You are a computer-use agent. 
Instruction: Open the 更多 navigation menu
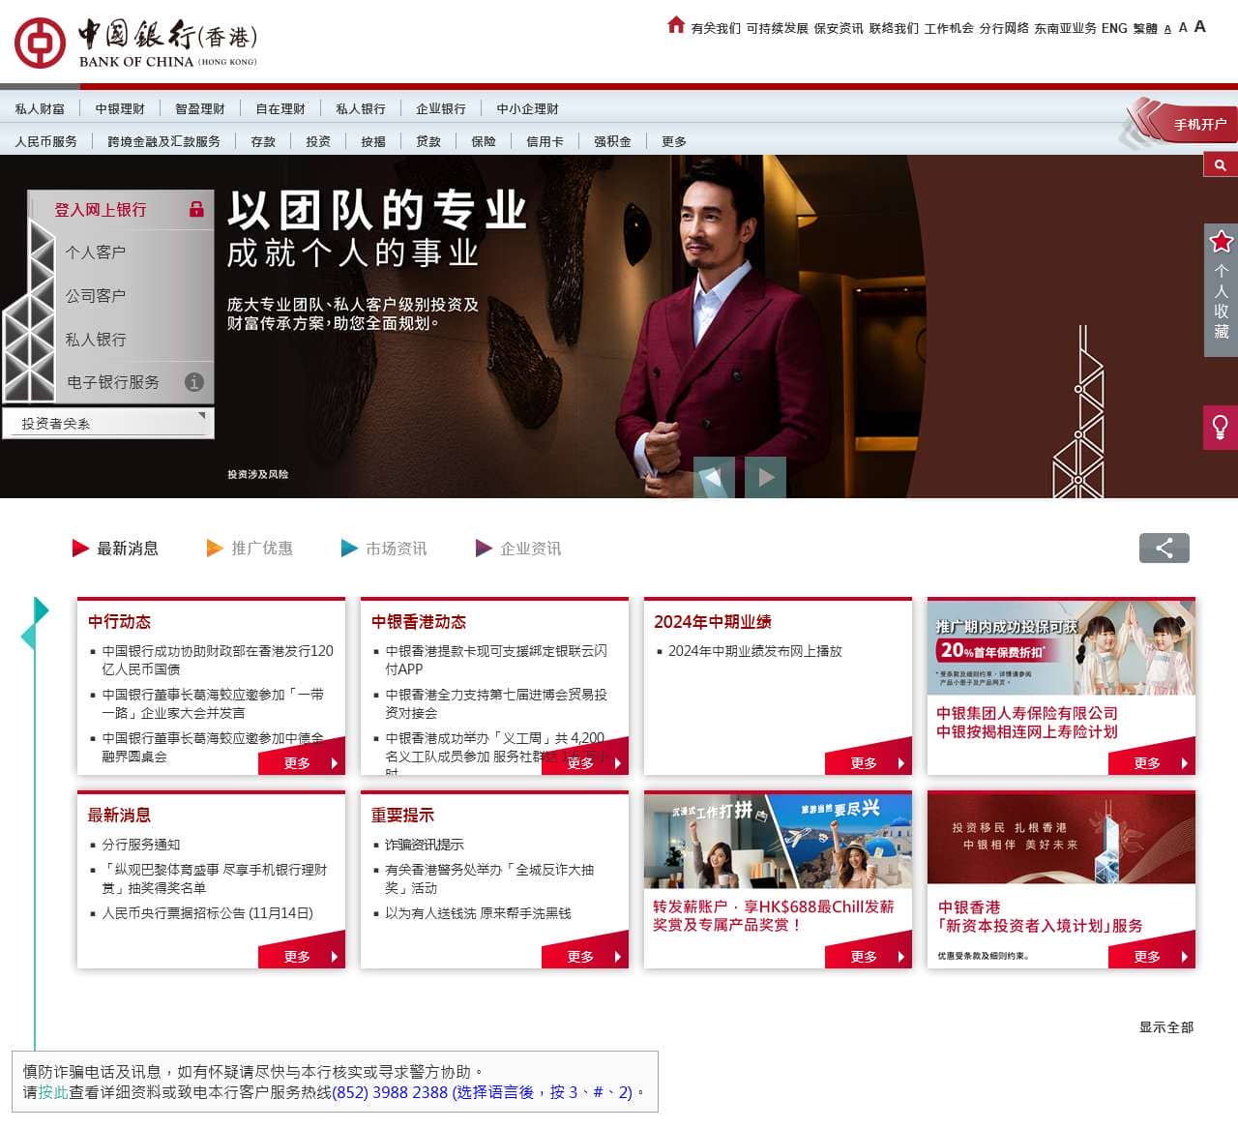point(674,141)
